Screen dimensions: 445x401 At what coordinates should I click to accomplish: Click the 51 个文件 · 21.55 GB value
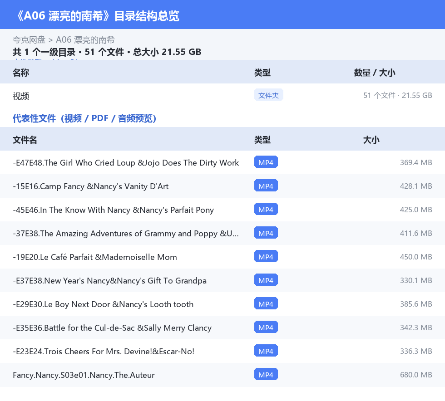pos(398,95)
